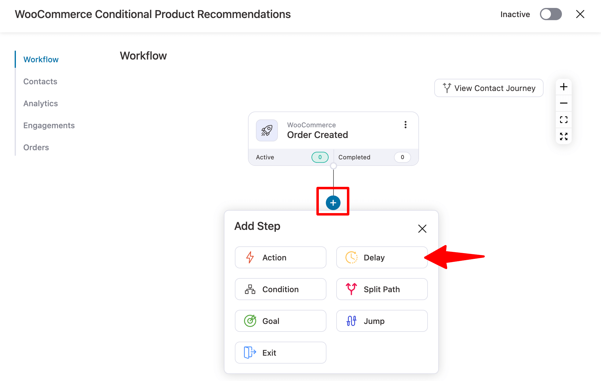Click the Action step icon
The height and width of the screenshot is (381, 601).
pyautogui.click(x=250, y=257)
